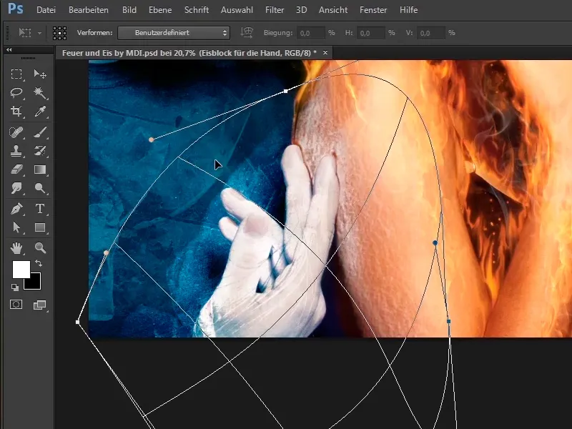Open the Schrift menu

point(196,10)
